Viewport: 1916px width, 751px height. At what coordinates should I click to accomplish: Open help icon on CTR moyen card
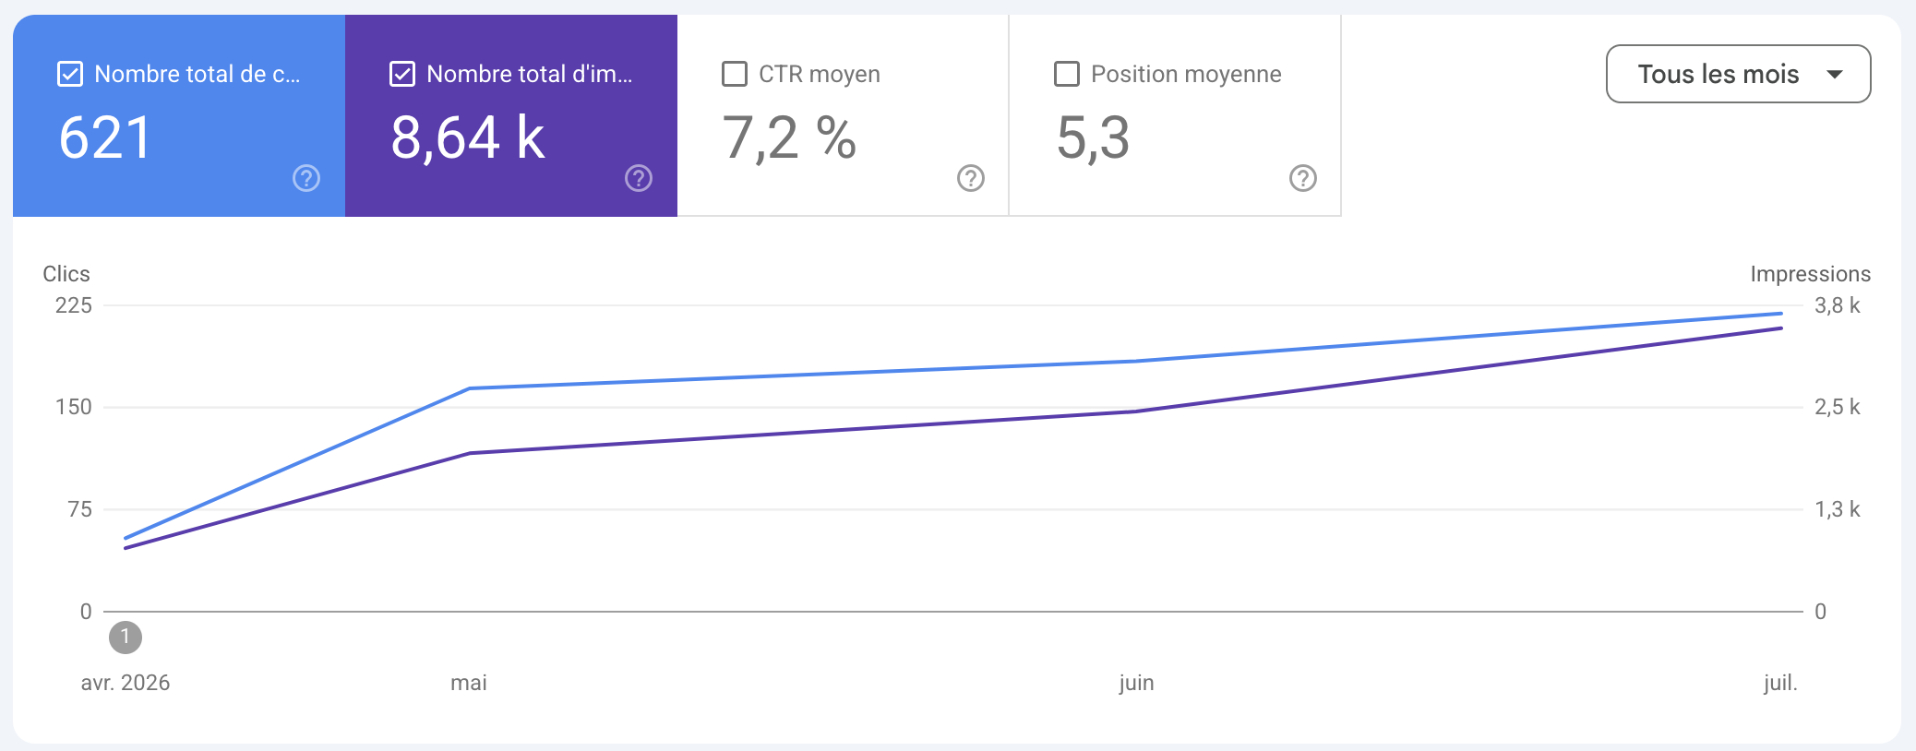pos(971,178)
